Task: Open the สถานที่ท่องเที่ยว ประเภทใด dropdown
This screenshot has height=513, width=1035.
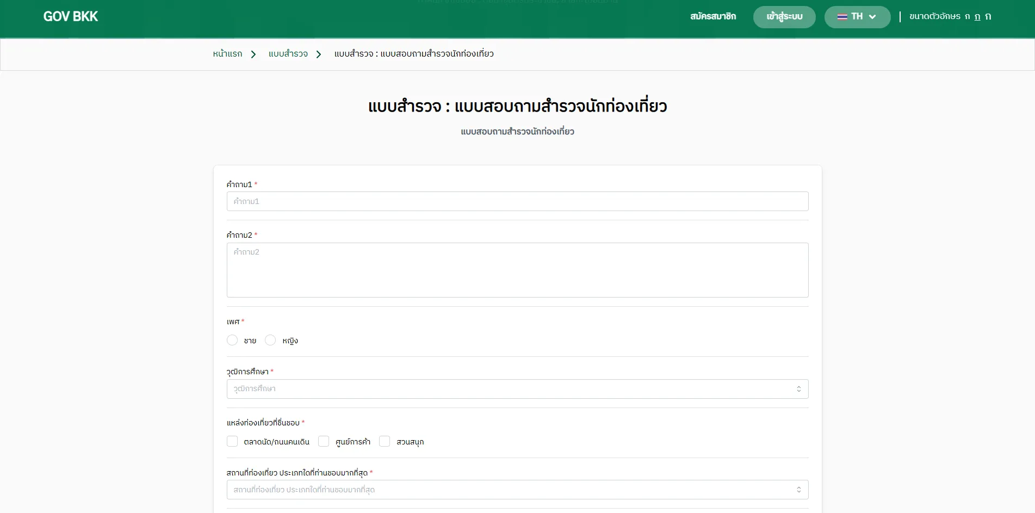Action: point(517,490)
